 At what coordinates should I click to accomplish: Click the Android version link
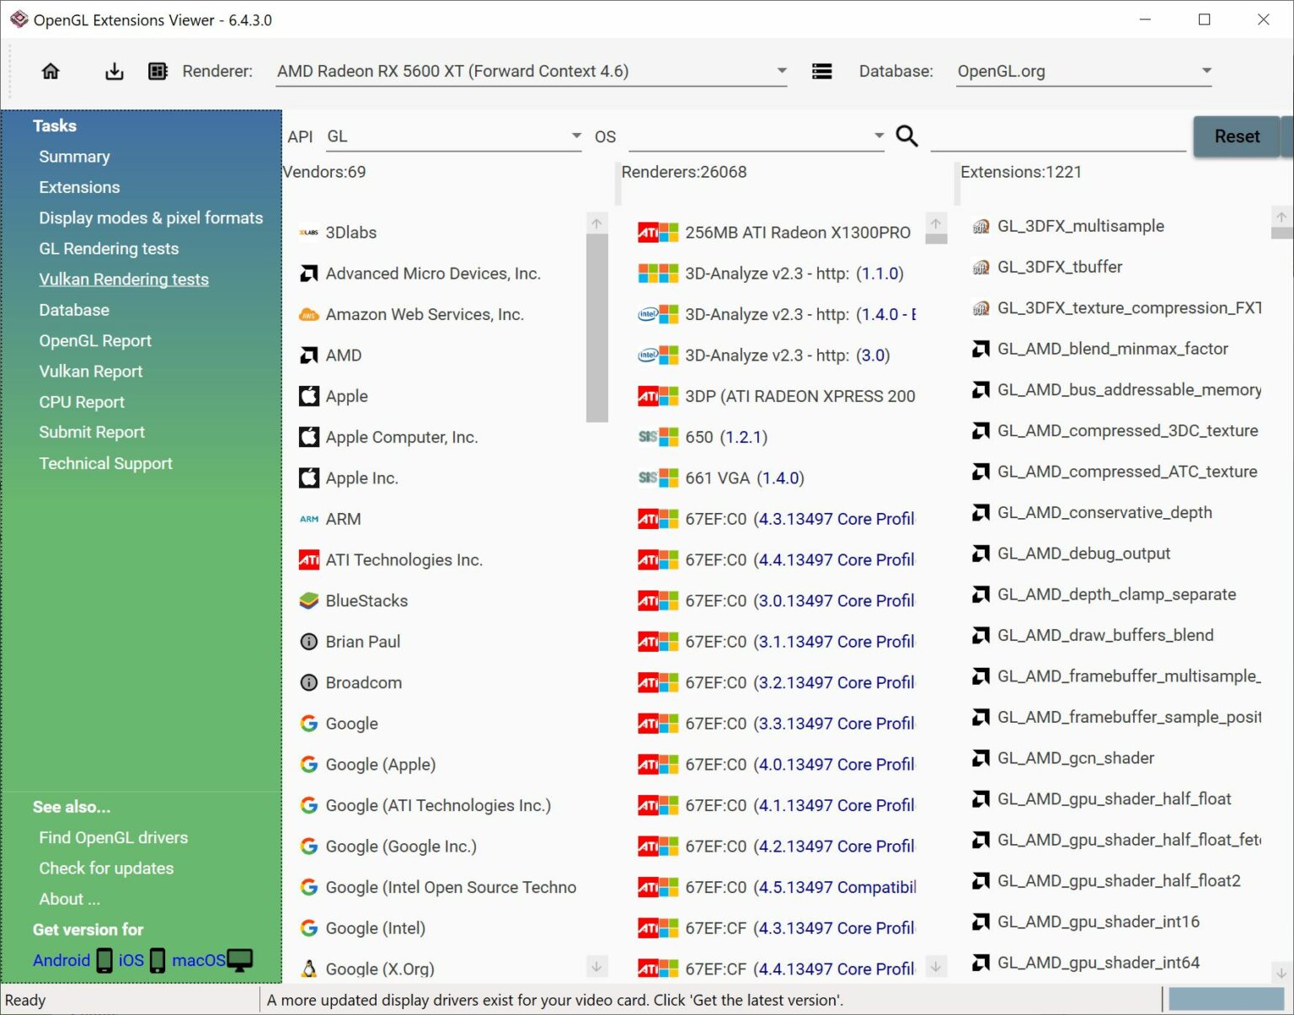pos(61,960)
